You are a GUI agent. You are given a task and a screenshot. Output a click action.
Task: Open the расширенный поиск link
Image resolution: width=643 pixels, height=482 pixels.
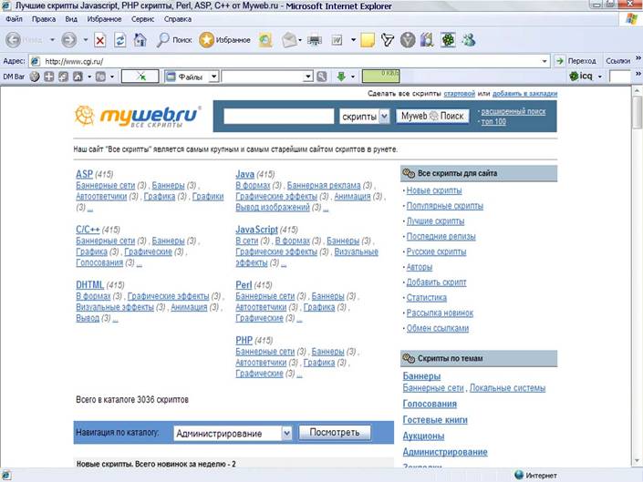[x=513, y=111]
